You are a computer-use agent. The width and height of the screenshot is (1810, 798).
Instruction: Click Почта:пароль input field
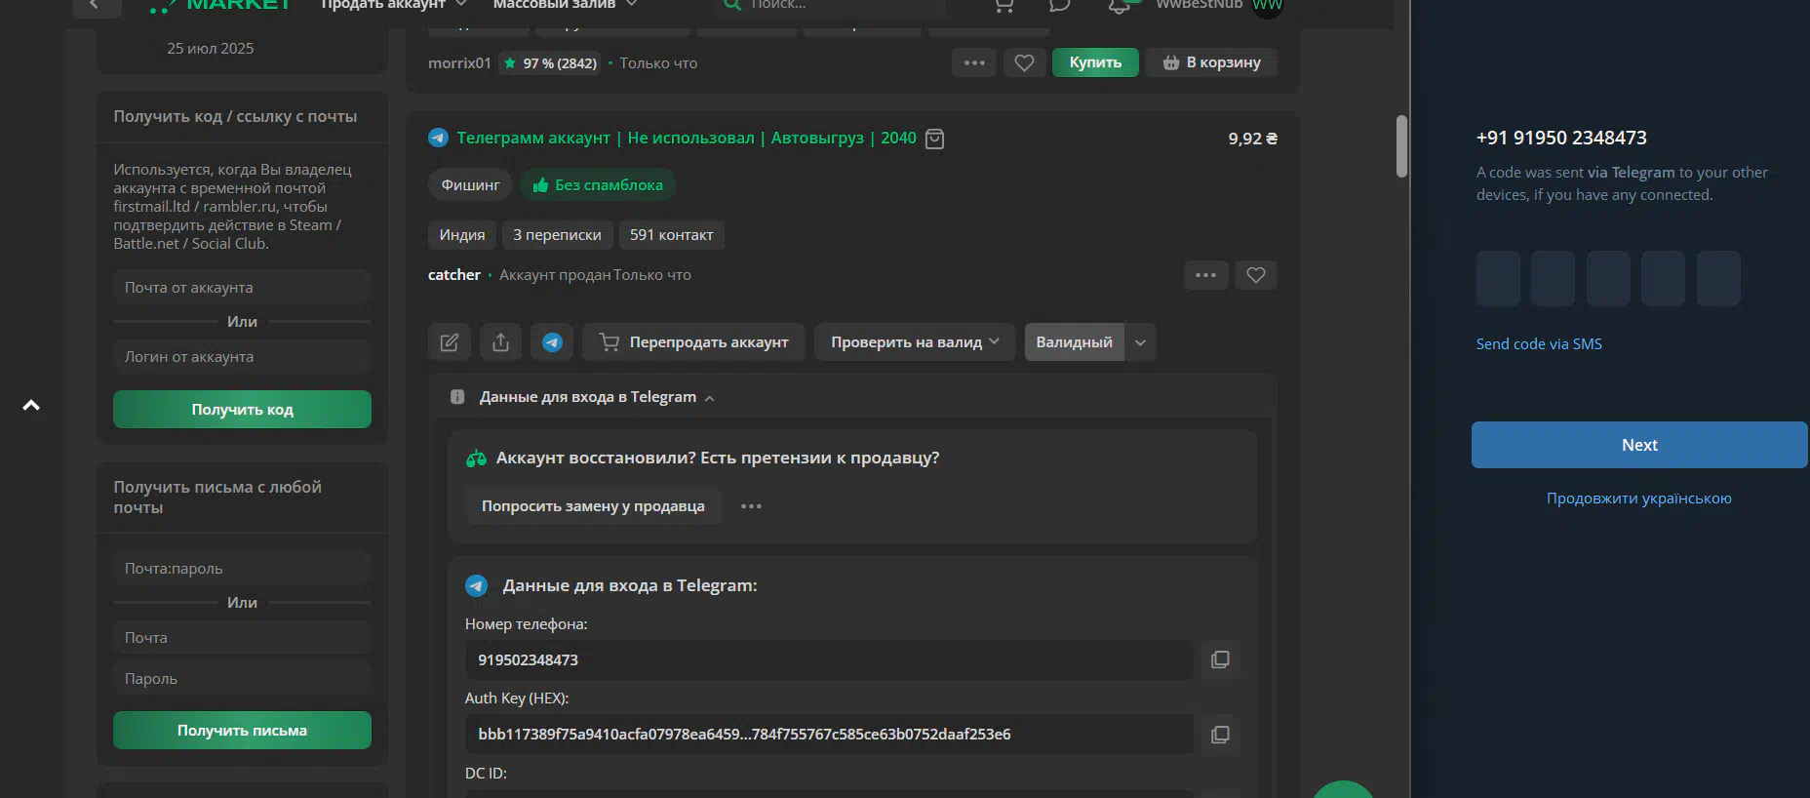pyautogui.click(x=242, y=569)
